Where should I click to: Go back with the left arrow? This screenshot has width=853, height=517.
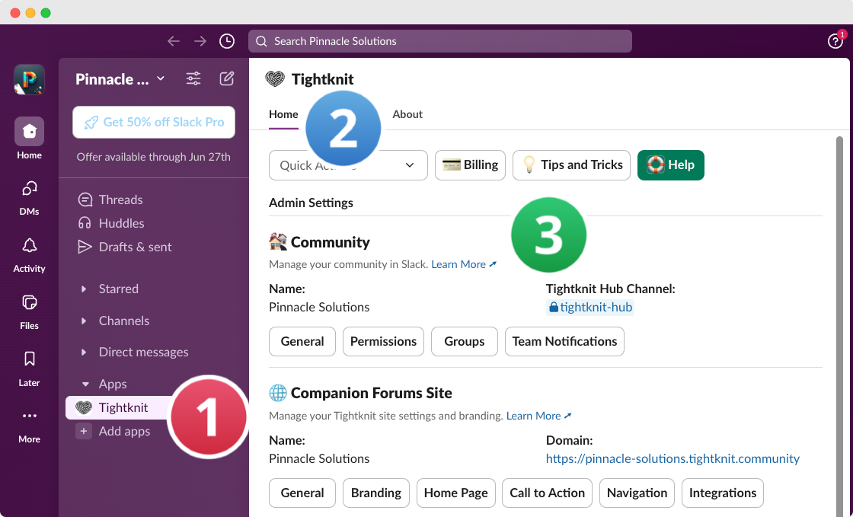tap(174, 41)
